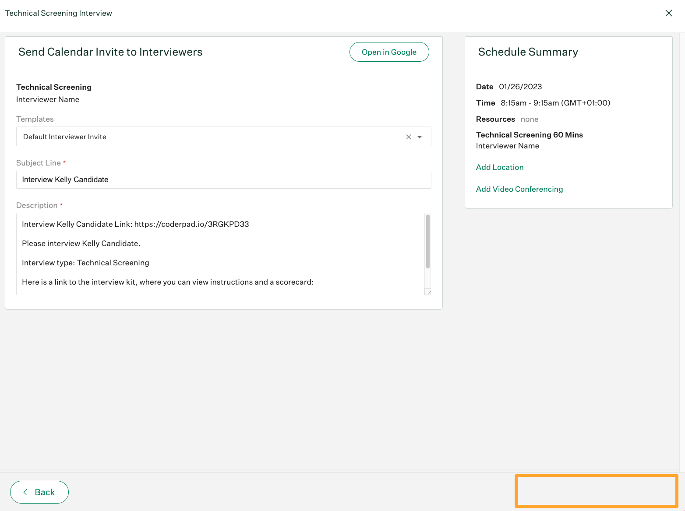Expand the Templates dropdown arrow

pos(420,137)
